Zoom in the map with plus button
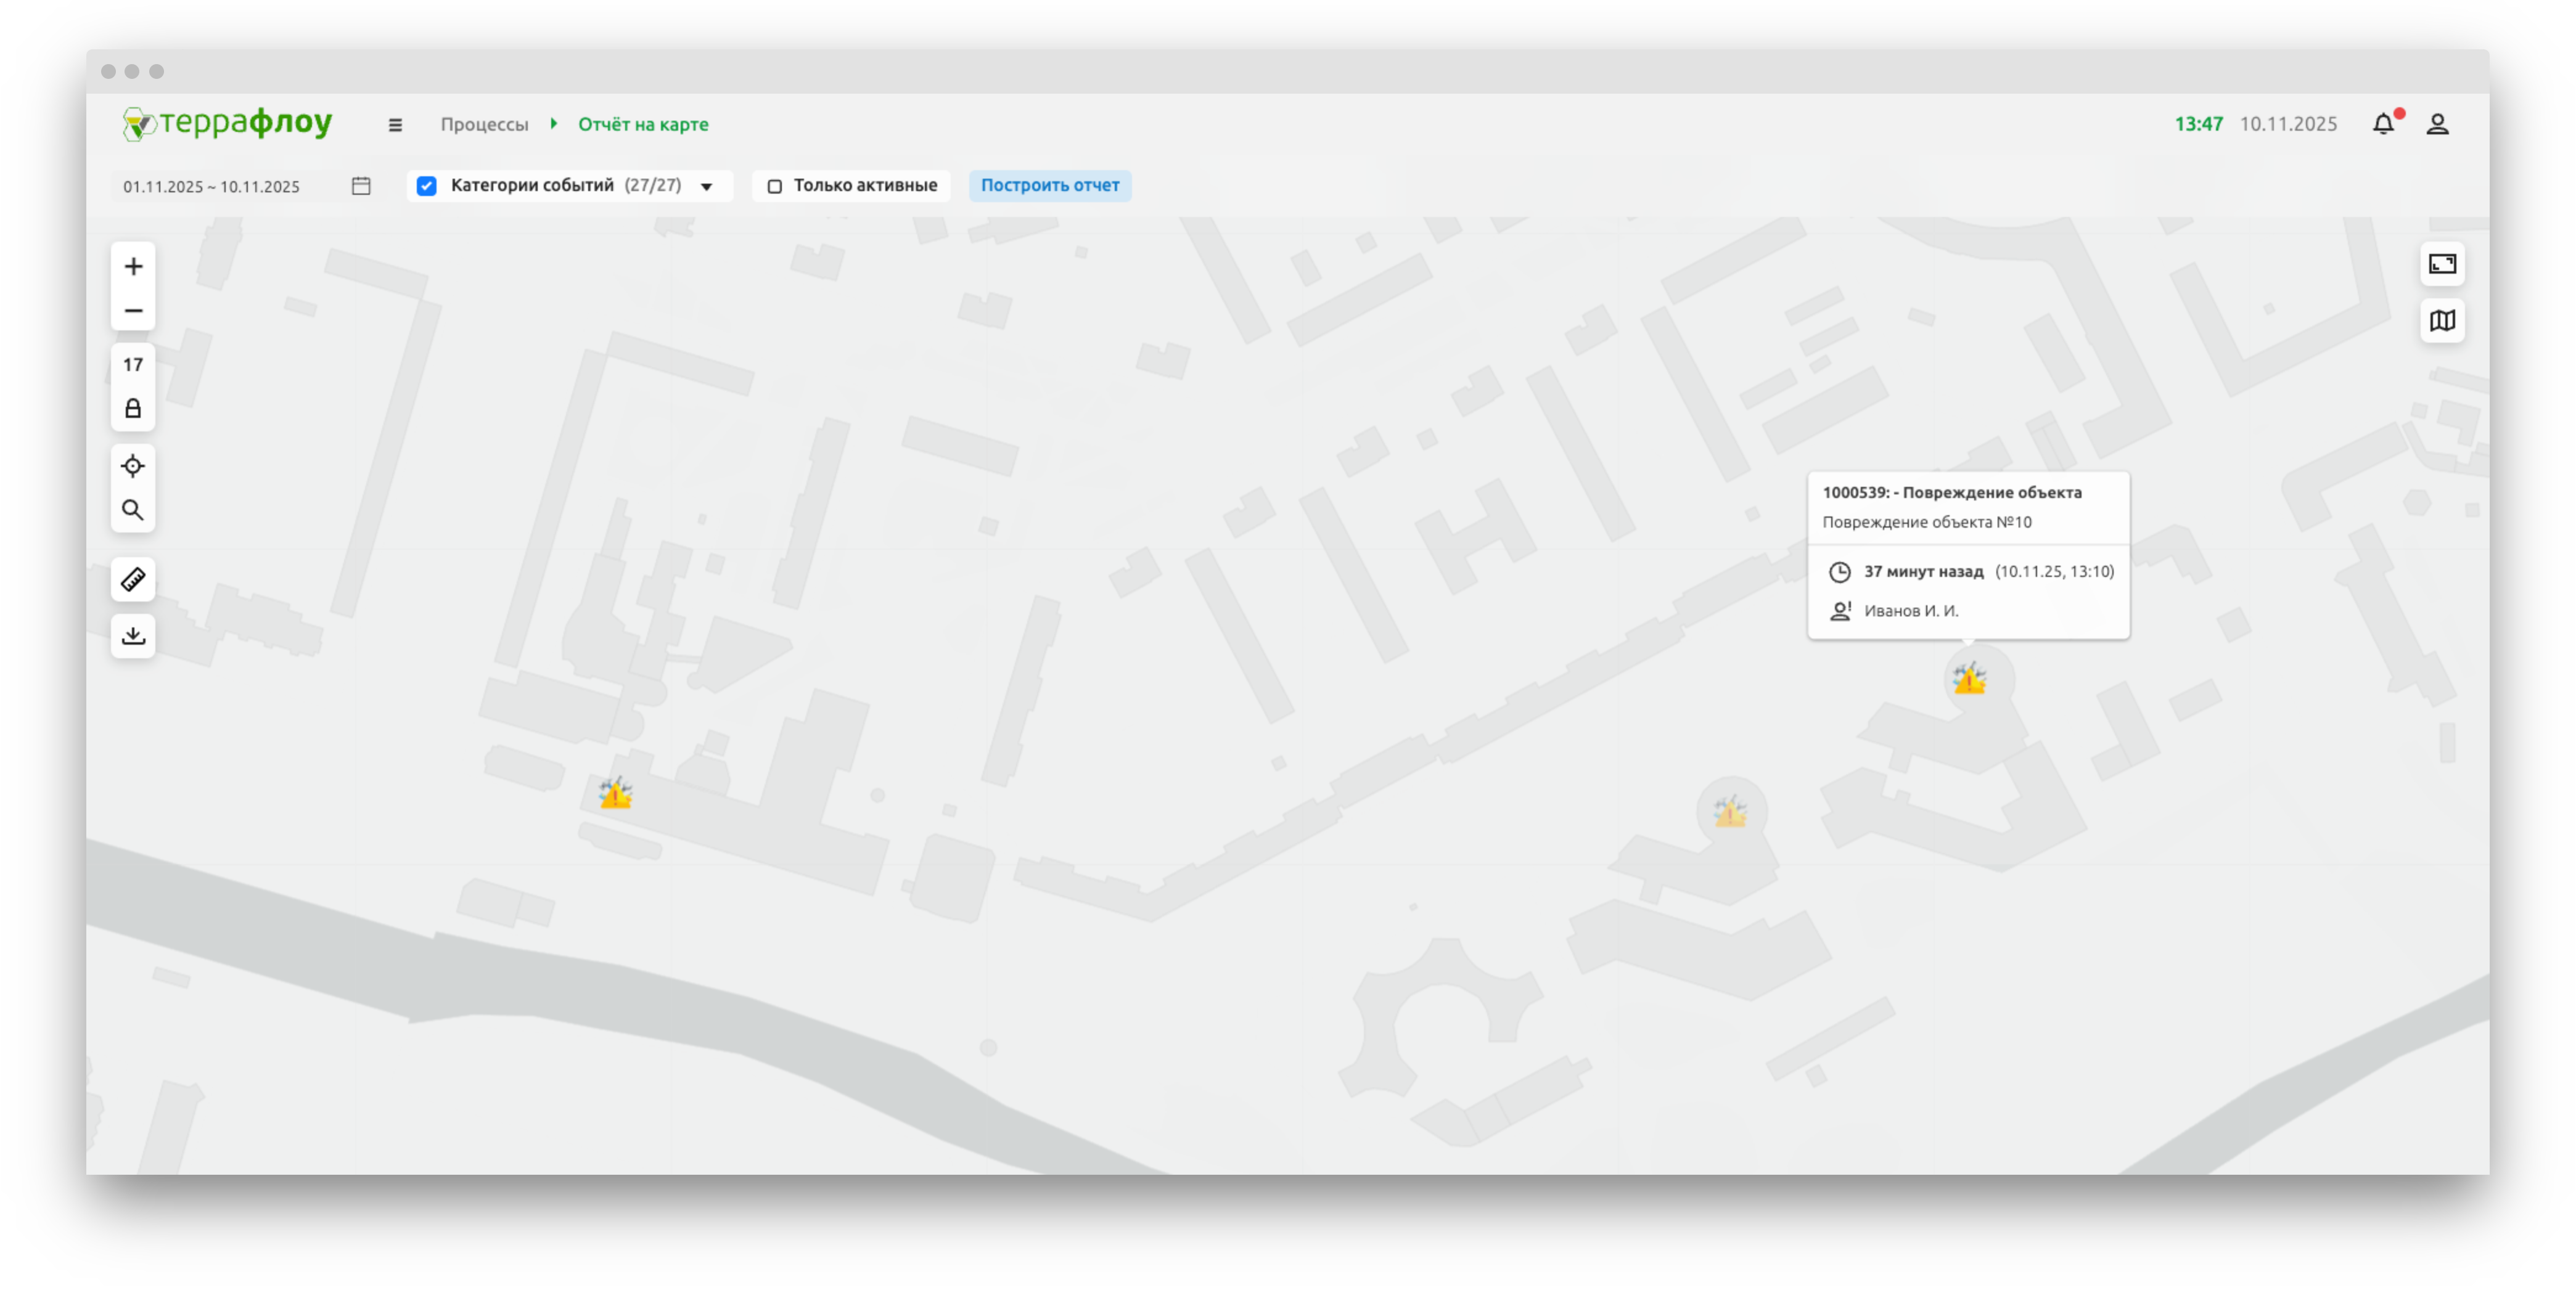The height and width of the screenshot is (1298, 2576). (133, 266)
